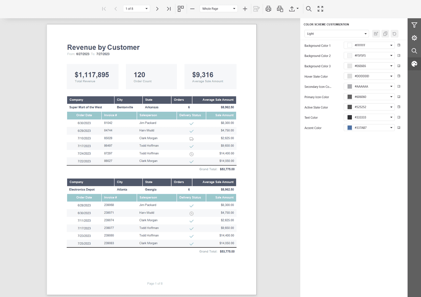Click the Revenue by Customer title
This screenshot has height=297, width=421.
coord(103,47)
